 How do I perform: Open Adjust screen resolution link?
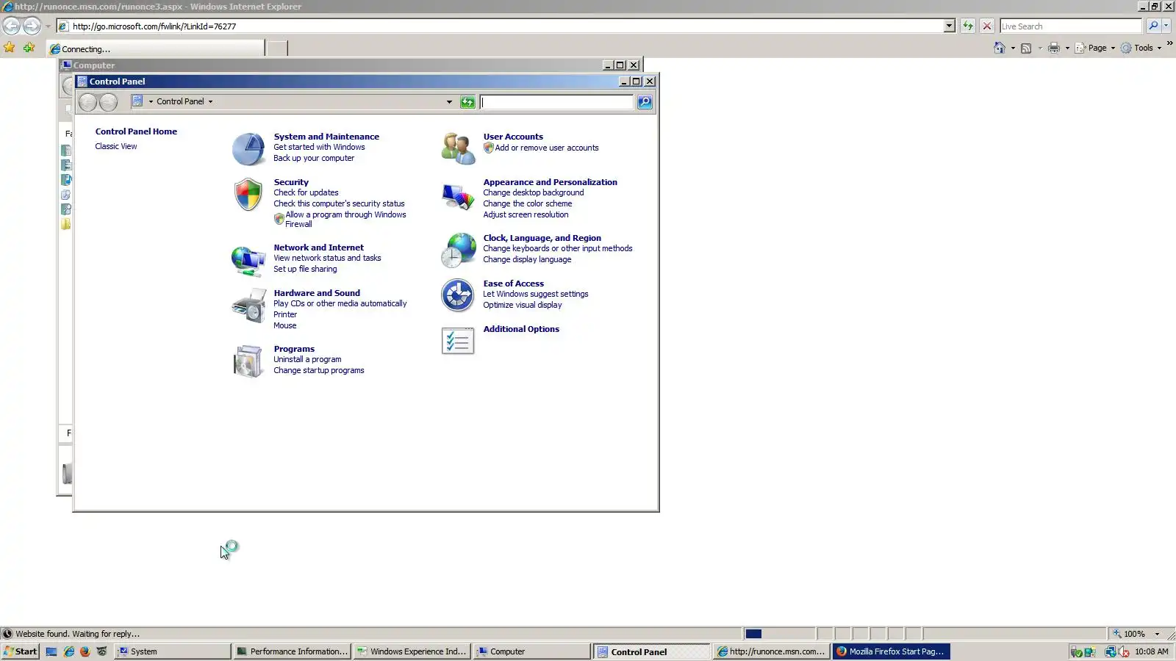[x=526, y=214]
